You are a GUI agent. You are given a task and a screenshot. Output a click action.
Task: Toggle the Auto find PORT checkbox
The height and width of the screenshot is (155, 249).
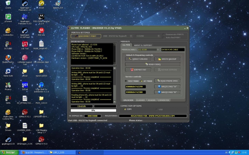tap(164, 38)
